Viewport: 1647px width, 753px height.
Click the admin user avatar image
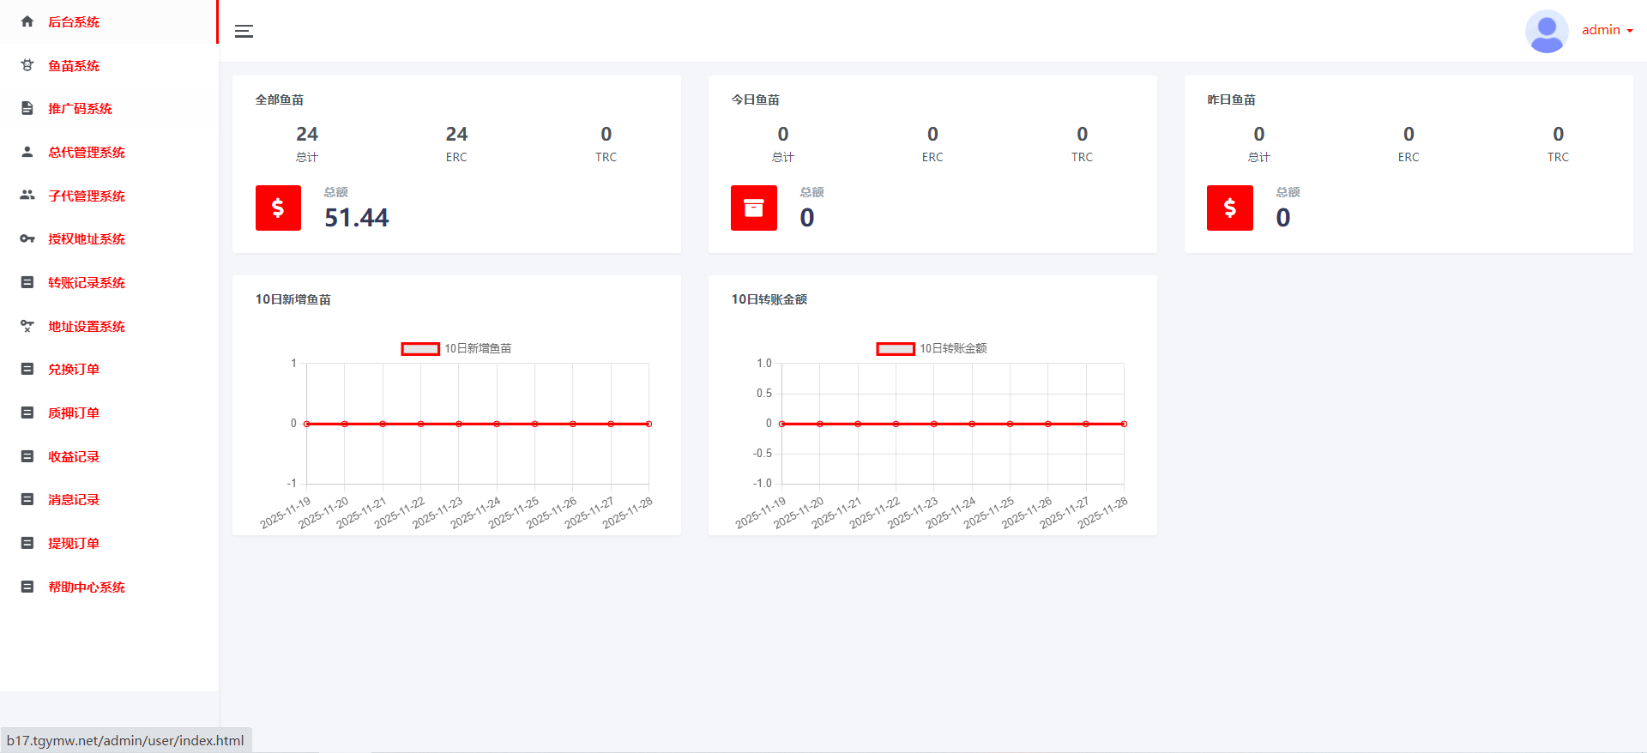1546,31
